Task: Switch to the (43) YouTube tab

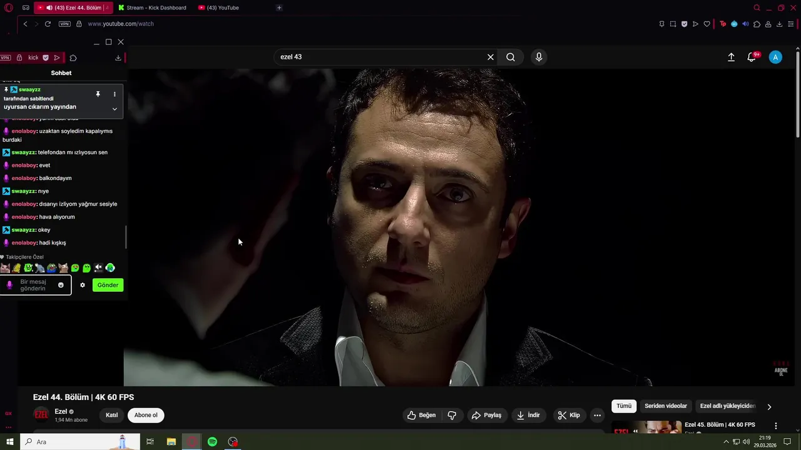Action: pos(218,7)
